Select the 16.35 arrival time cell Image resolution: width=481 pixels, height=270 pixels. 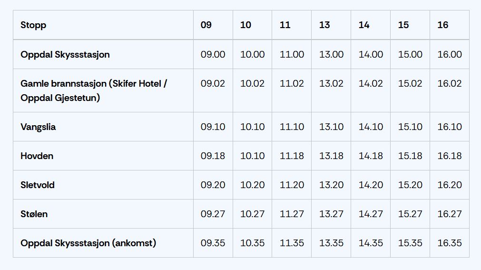(450, 243)
